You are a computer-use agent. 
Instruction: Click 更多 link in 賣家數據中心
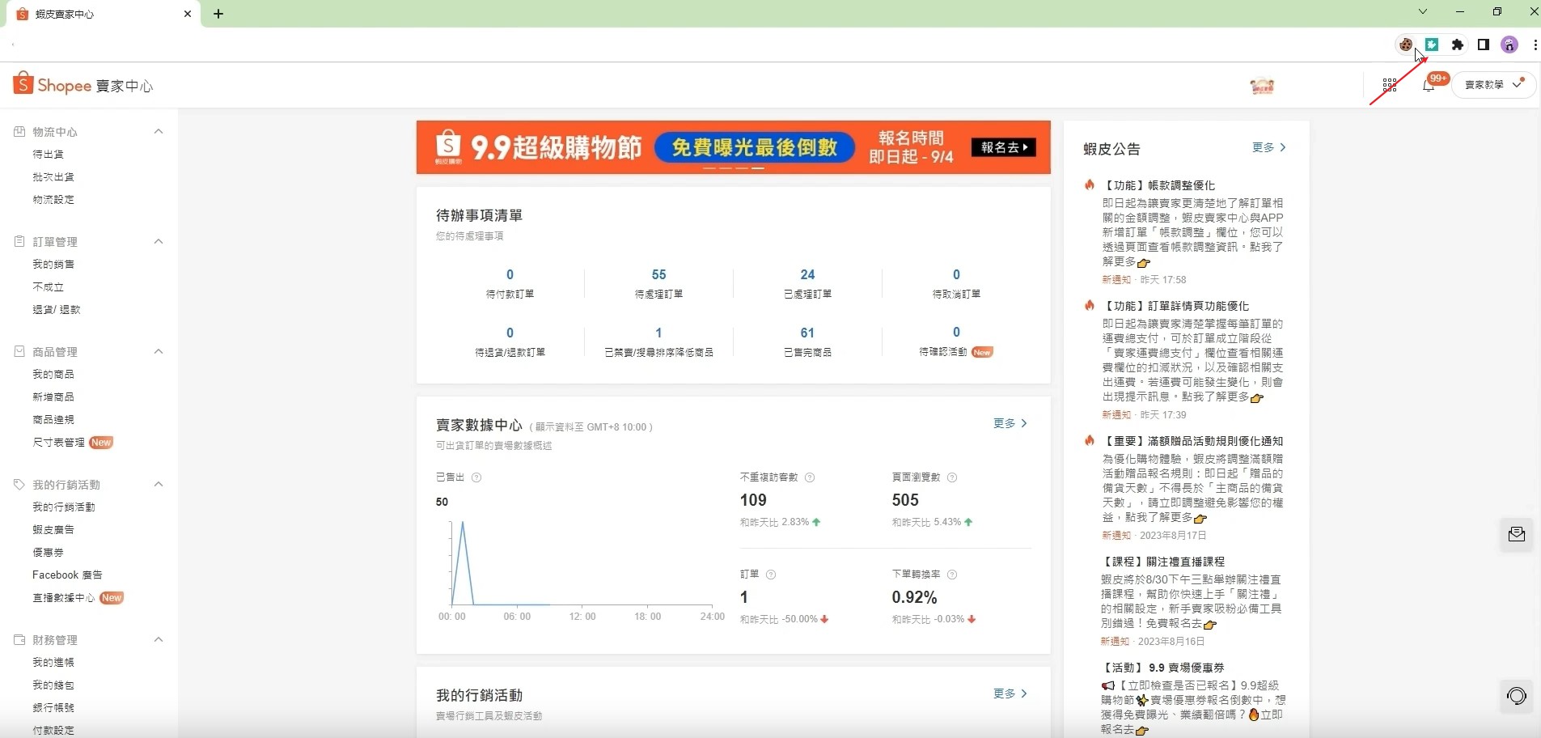tap(1010, 423)
